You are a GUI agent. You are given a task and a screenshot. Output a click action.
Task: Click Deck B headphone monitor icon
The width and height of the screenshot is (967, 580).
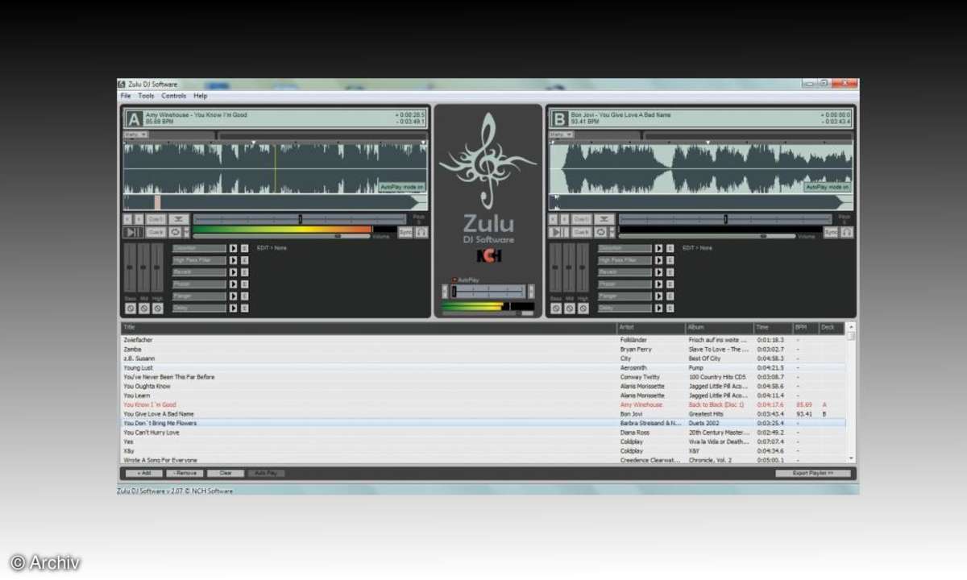coord(847,232)
